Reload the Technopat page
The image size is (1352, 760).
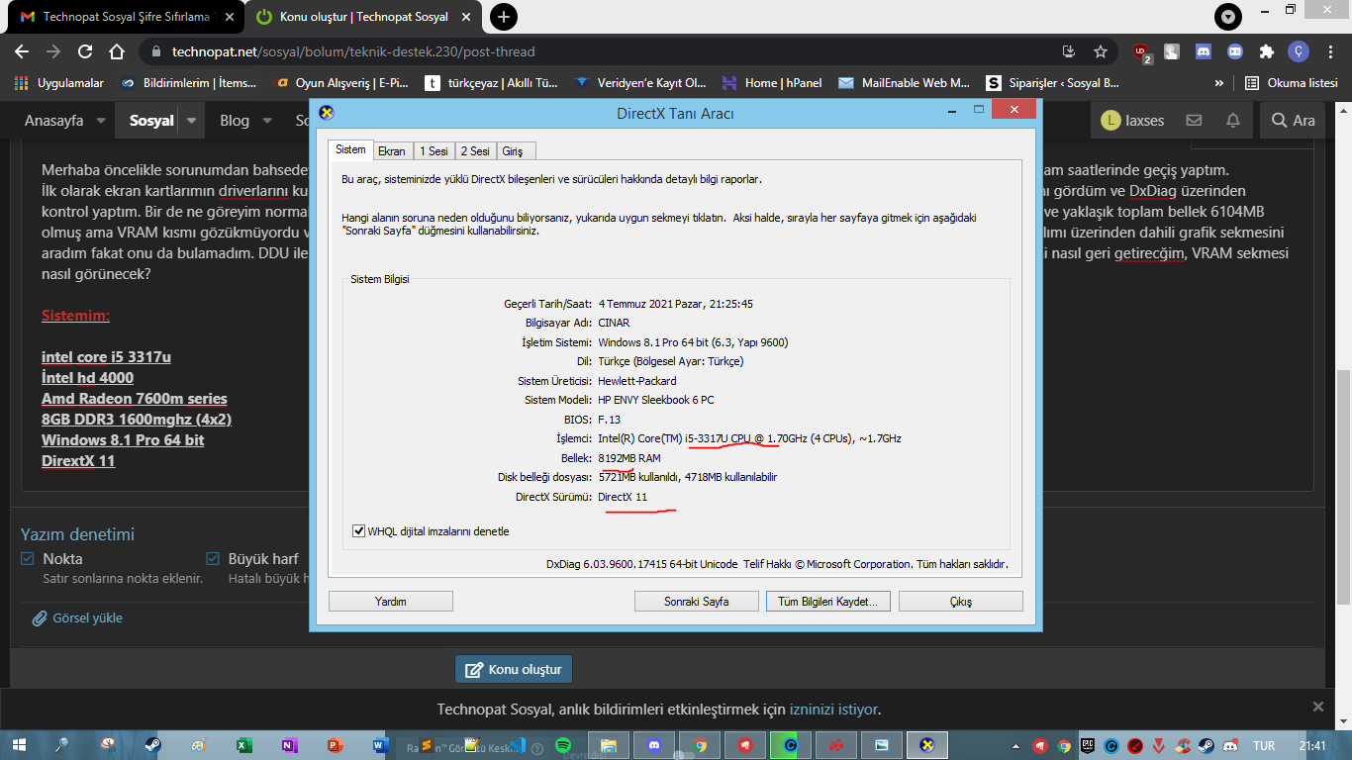[x=85, y=51]
